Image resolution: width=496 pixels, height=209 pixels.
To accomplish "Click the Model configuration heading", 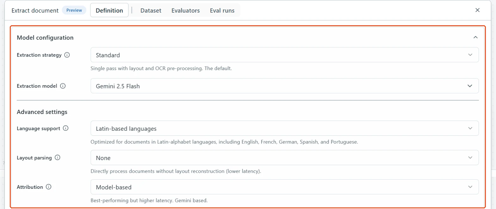I will [x=45, y=38].
